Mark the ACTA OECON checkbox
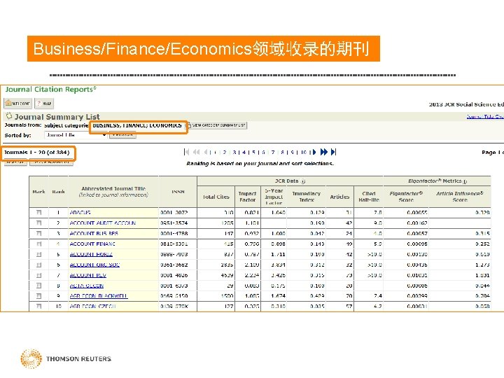The height and width of the screenshot is (378, 504). click(x=39, y=286)
